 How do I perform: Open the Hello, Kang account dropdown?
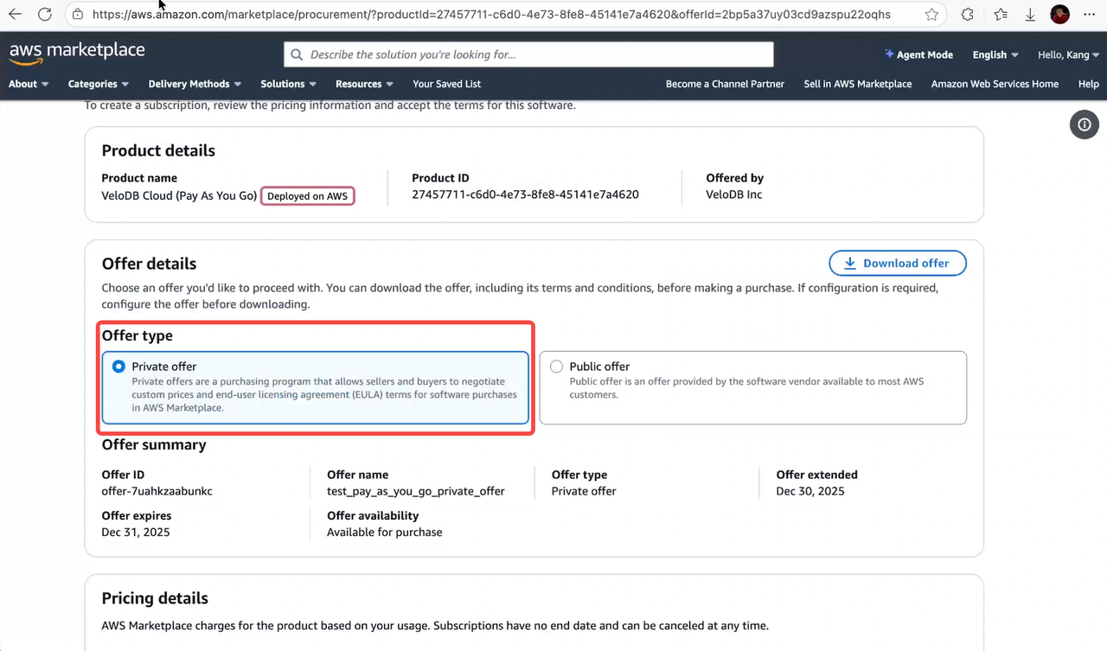(x=1069, y=54)
